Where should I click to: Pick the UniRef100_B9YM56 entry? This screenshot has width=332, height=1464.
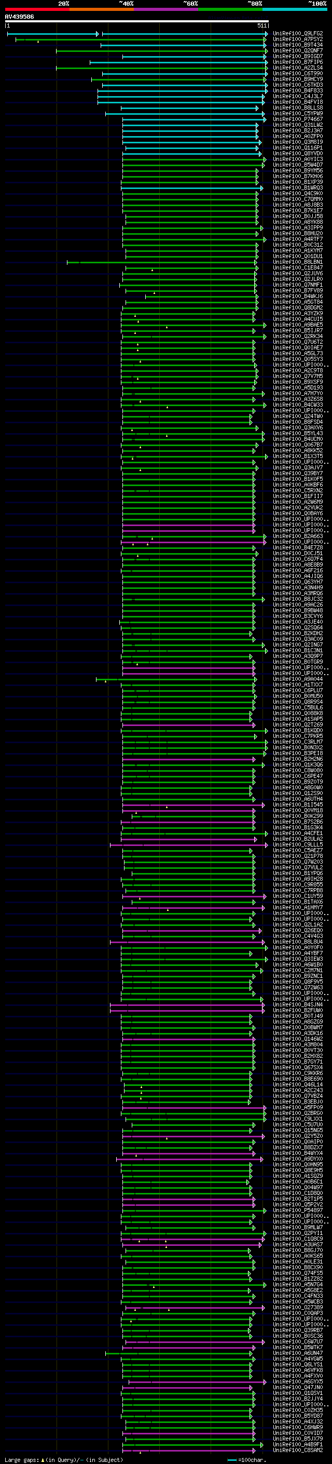(x=298, y=171)
